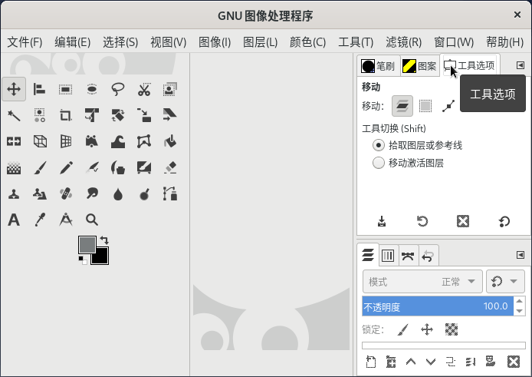Select the Clone stamp tool
Image resolution: width=532 pixels, height=377 pixels.
(x=14, y=193)
